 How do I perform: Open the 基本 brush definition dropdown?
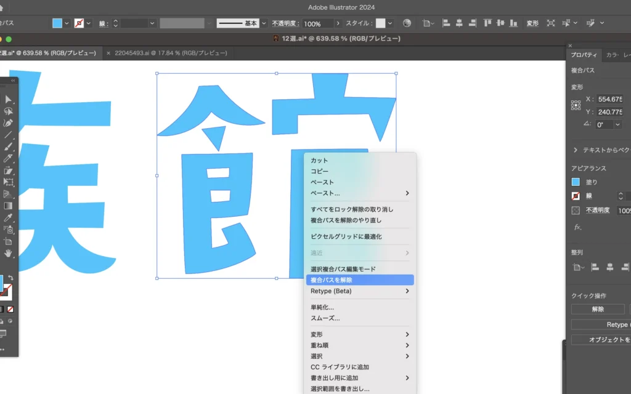(x=264, y=23)
